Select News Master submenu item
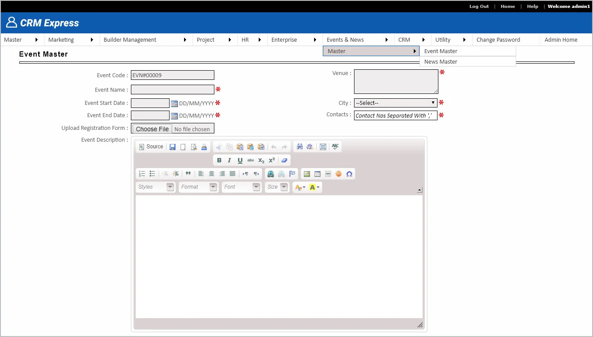593x337 pixels. [468, 61]
